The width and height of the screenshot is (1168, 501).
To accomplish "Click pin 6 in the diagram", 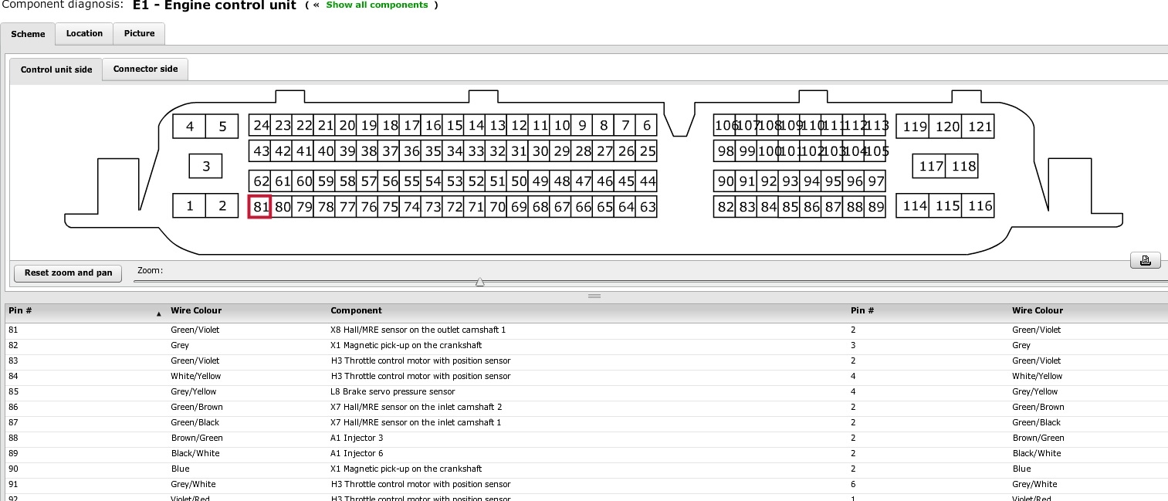I will click(646, 126).
